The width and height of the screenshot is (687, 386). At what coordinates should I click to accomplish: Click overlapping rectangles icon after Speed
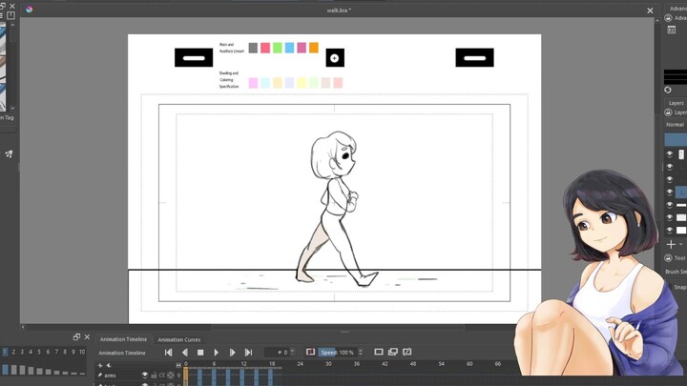392,352
